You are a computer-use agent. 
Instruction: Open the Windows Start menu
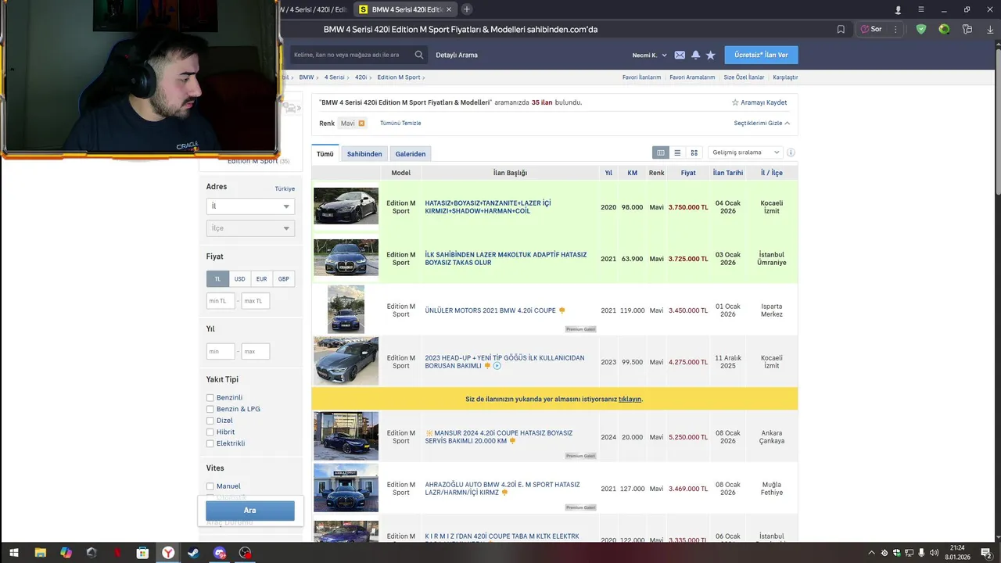13,553
